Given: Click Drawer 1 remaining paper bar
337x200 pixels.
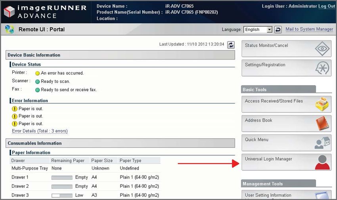Looking at the screenshot, I should pos(62,178).
